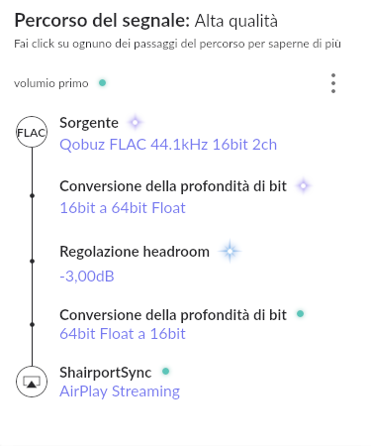Open Qobuz FLAC 44.1kHz 16bit 2ch details

168,145
